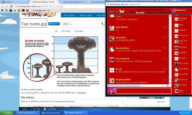Click Bizzib's avatar in chat messages
The image size is (192, 115).
(112, 70)
